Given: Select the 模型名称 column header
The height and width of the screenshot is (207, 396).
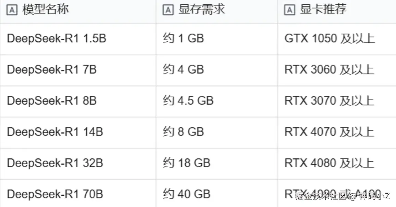Looking at the screenshot, I should 46,10.
